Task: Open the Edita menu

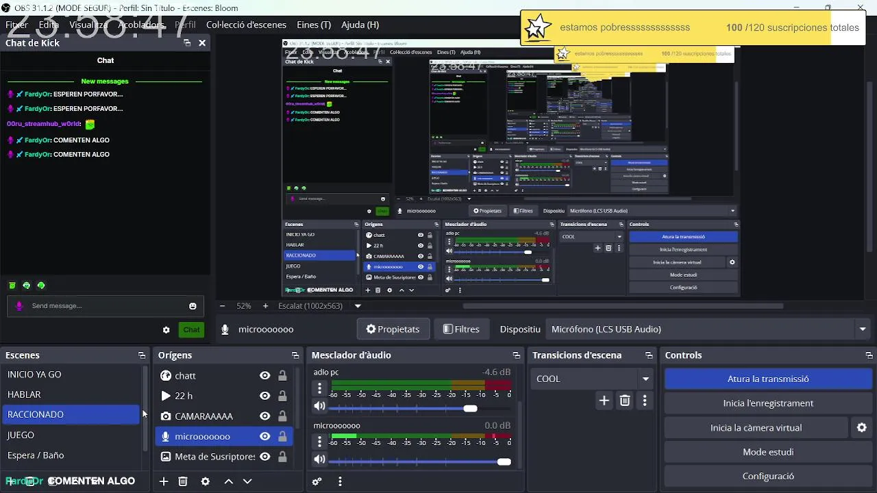Action: coord(49,25)
